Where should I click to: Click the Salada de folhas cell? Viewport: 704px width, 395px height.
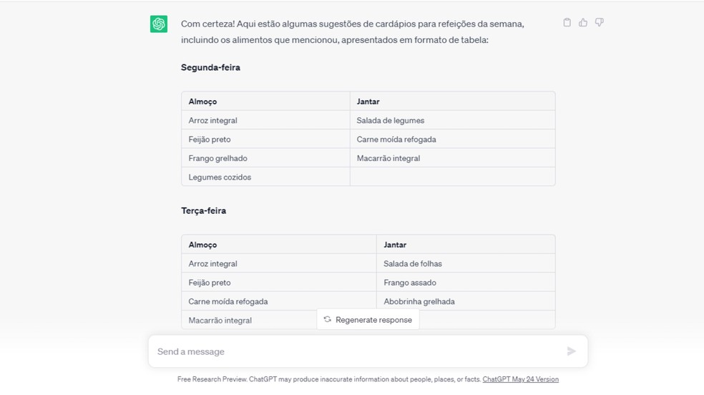pyautogui.click(x=413, y=263)
